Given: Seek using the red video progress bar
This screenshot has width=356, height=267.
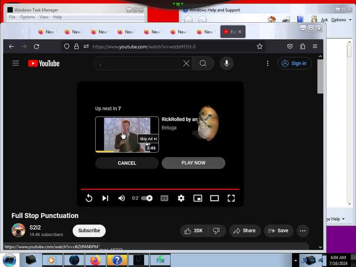Looking at the screenshot, I should pyautogui.click(x=160, y=189).
